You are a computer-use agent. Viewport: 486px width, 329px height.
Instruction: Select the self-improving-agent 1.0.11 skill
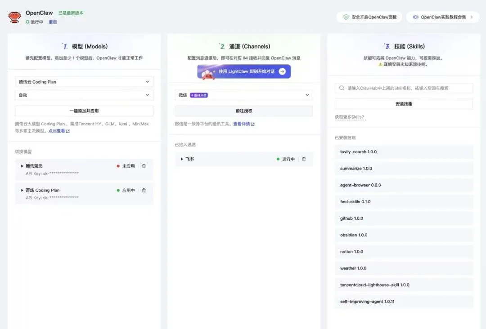[x=404, y=302]
